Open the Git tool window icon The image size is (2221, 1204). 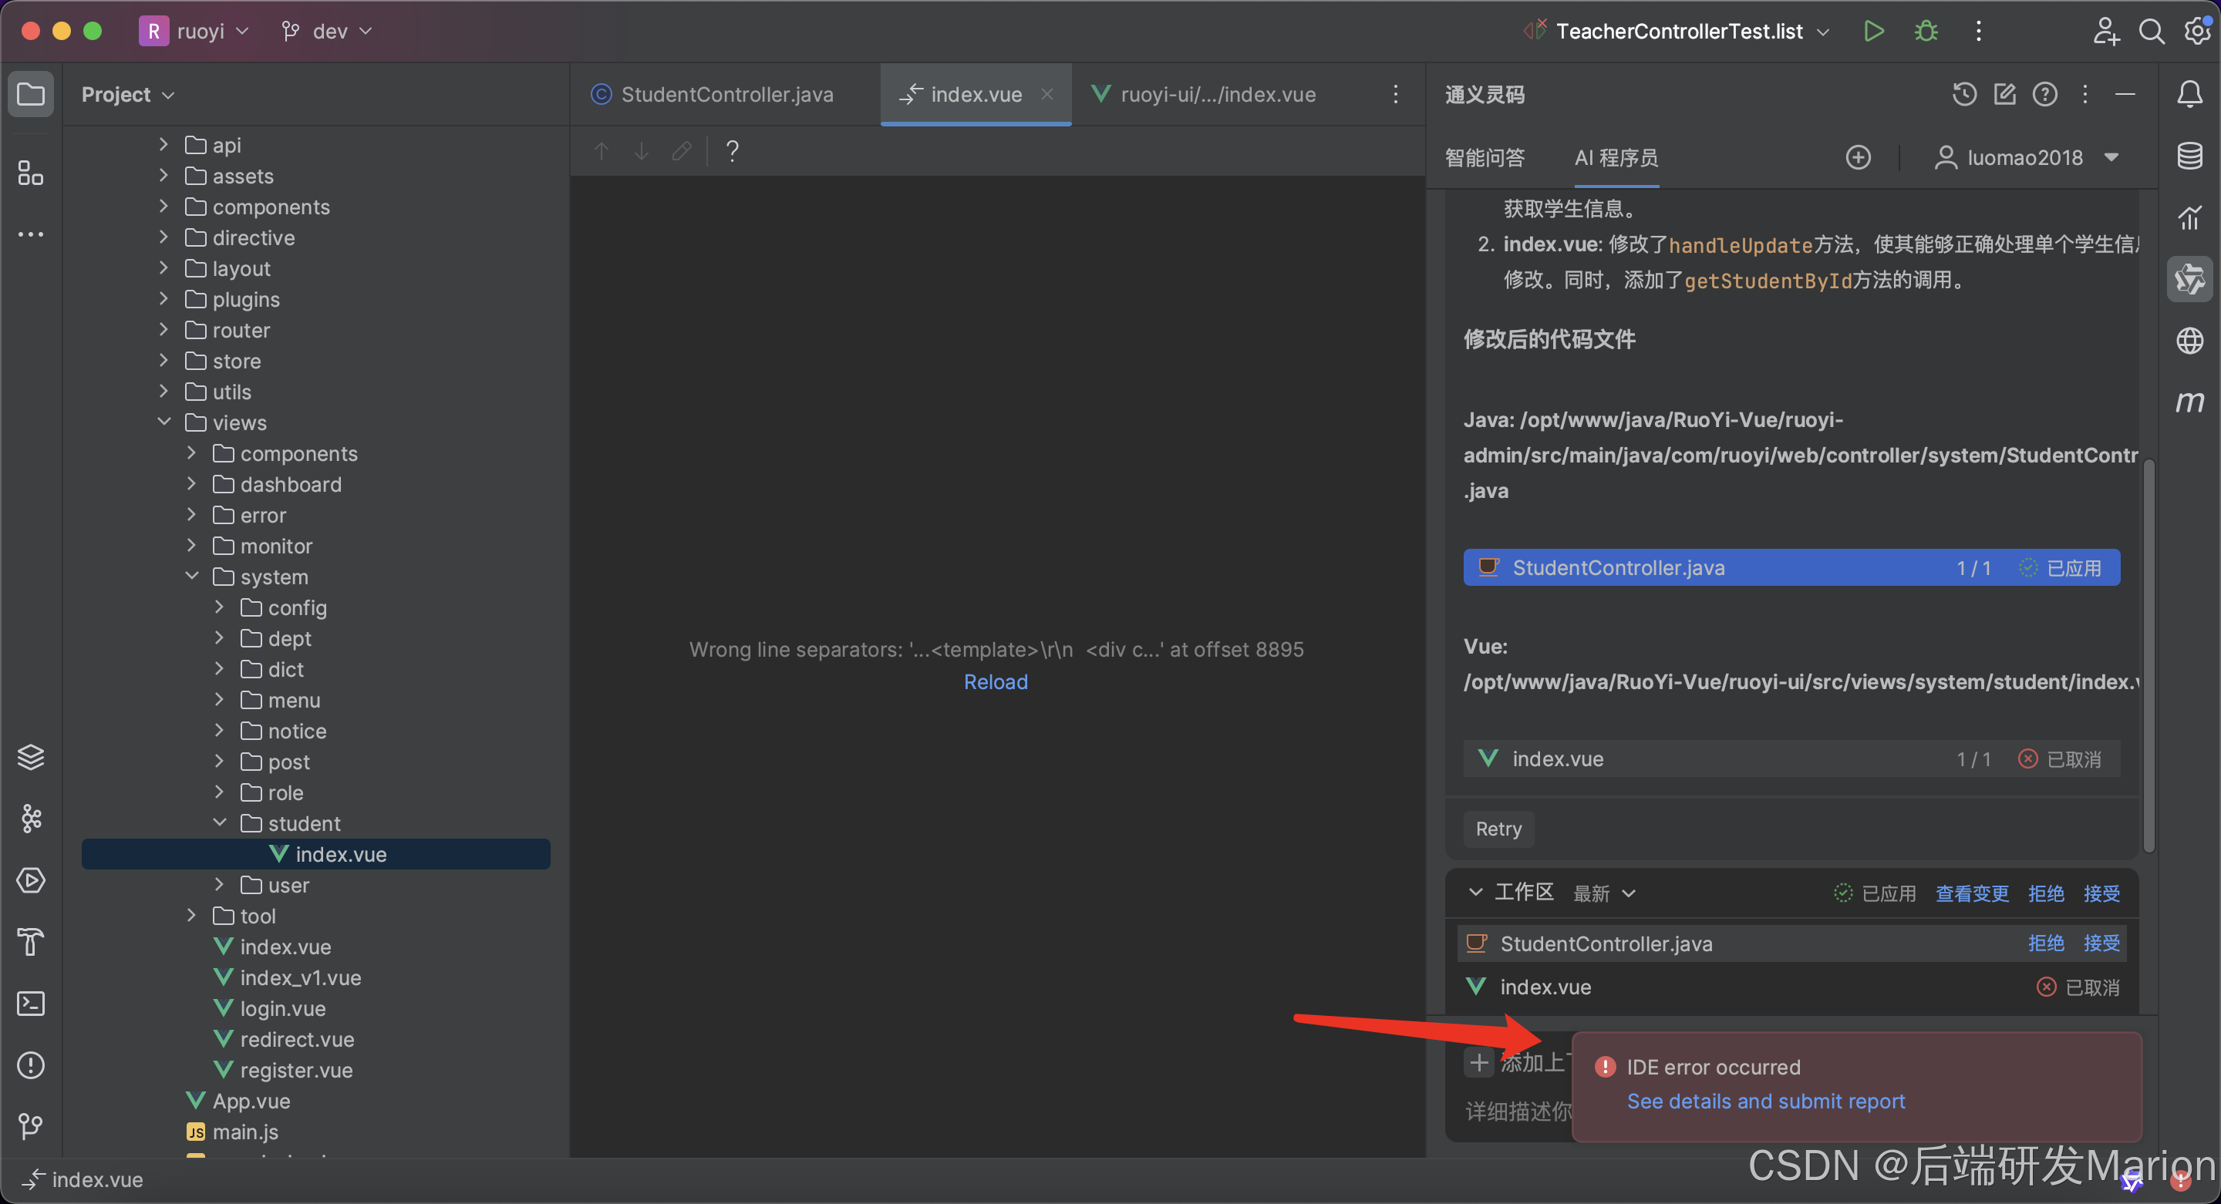tap(31, 1125)
